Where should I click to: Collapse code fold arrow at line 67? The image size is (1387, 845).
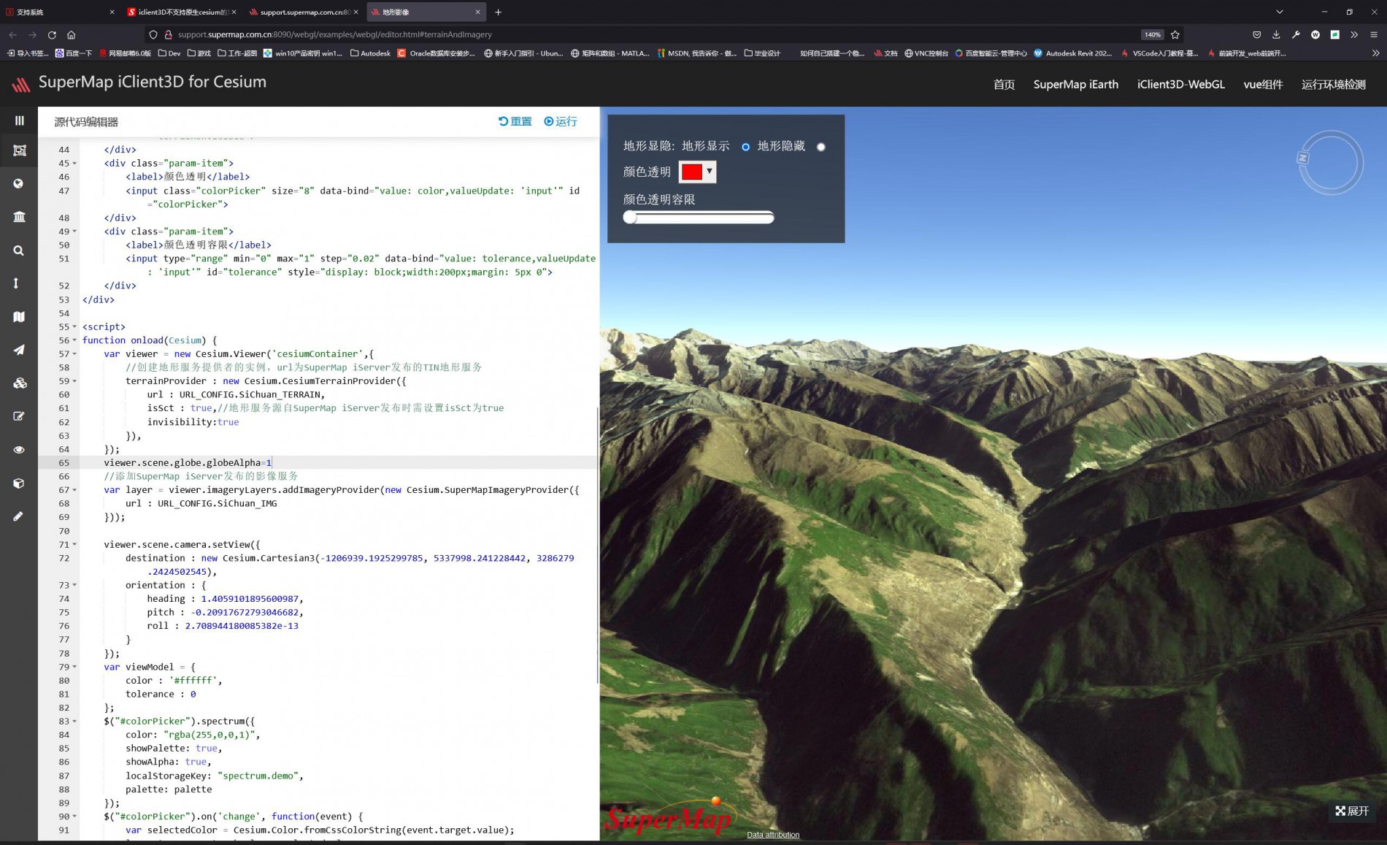coord(74,490)
